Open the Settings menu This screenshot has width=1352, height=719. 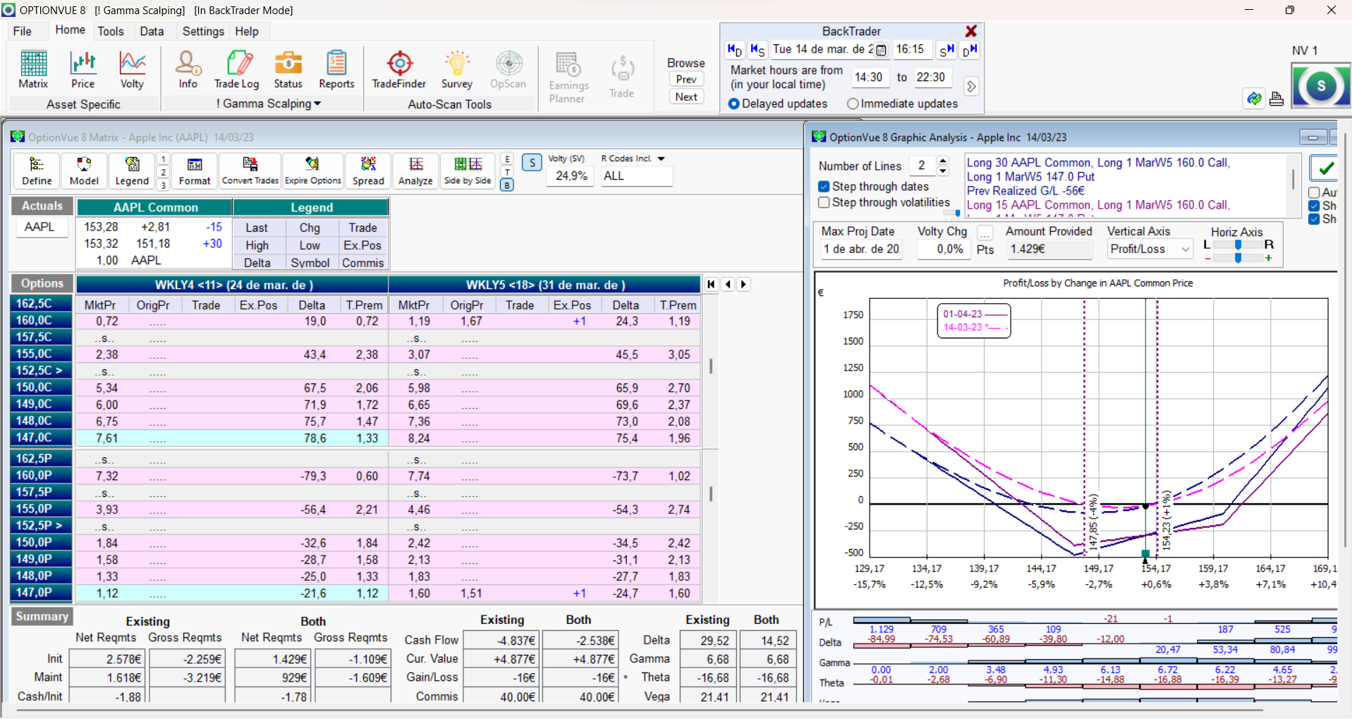pos(203,31)
